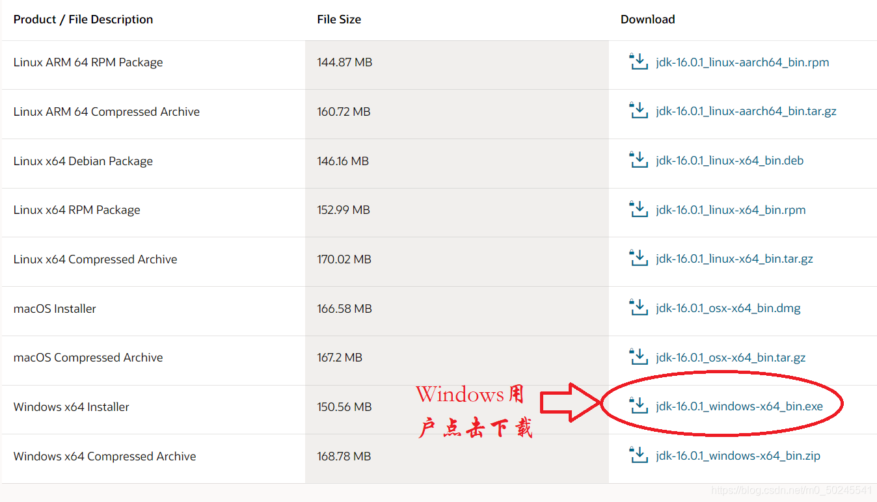Click the 144.87 MB file size
The height and width of the screenshot is (502, 877).
[345, 62]
